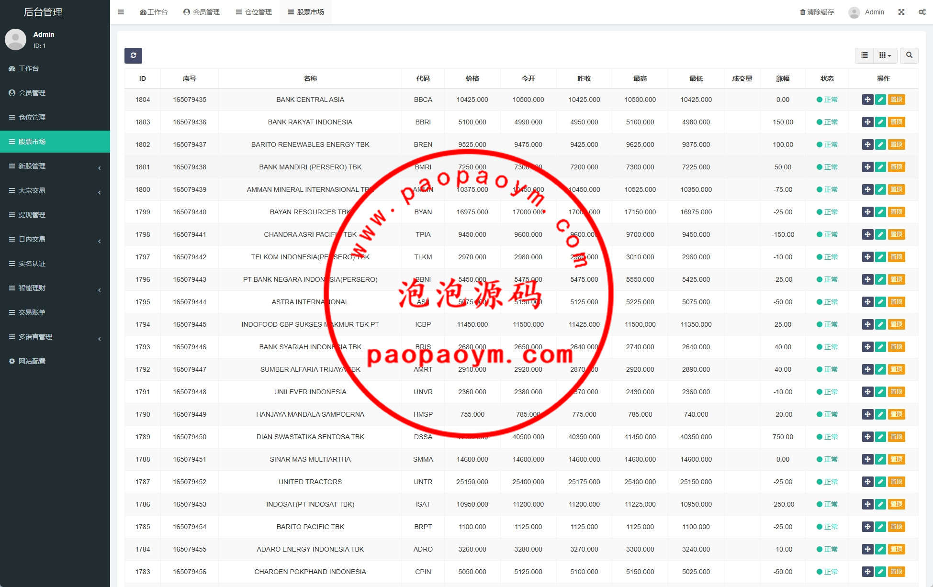Click move icon for BANK CENTRAL ASIA

[868, 100]
